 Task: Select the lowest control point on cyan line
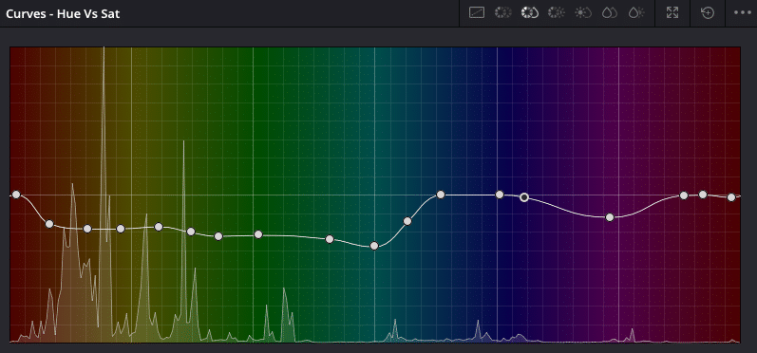pyautogui.click(x=374, y=246)
